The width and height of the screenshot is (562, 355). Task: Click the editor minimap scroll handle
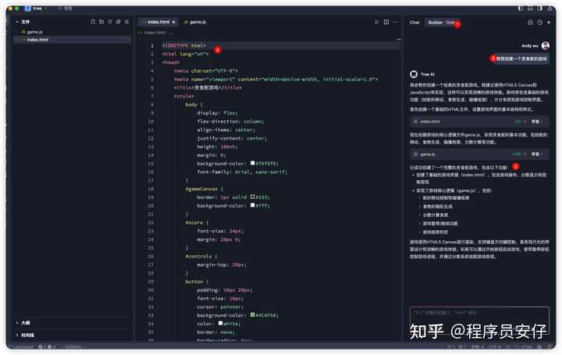tap(399, 40)
